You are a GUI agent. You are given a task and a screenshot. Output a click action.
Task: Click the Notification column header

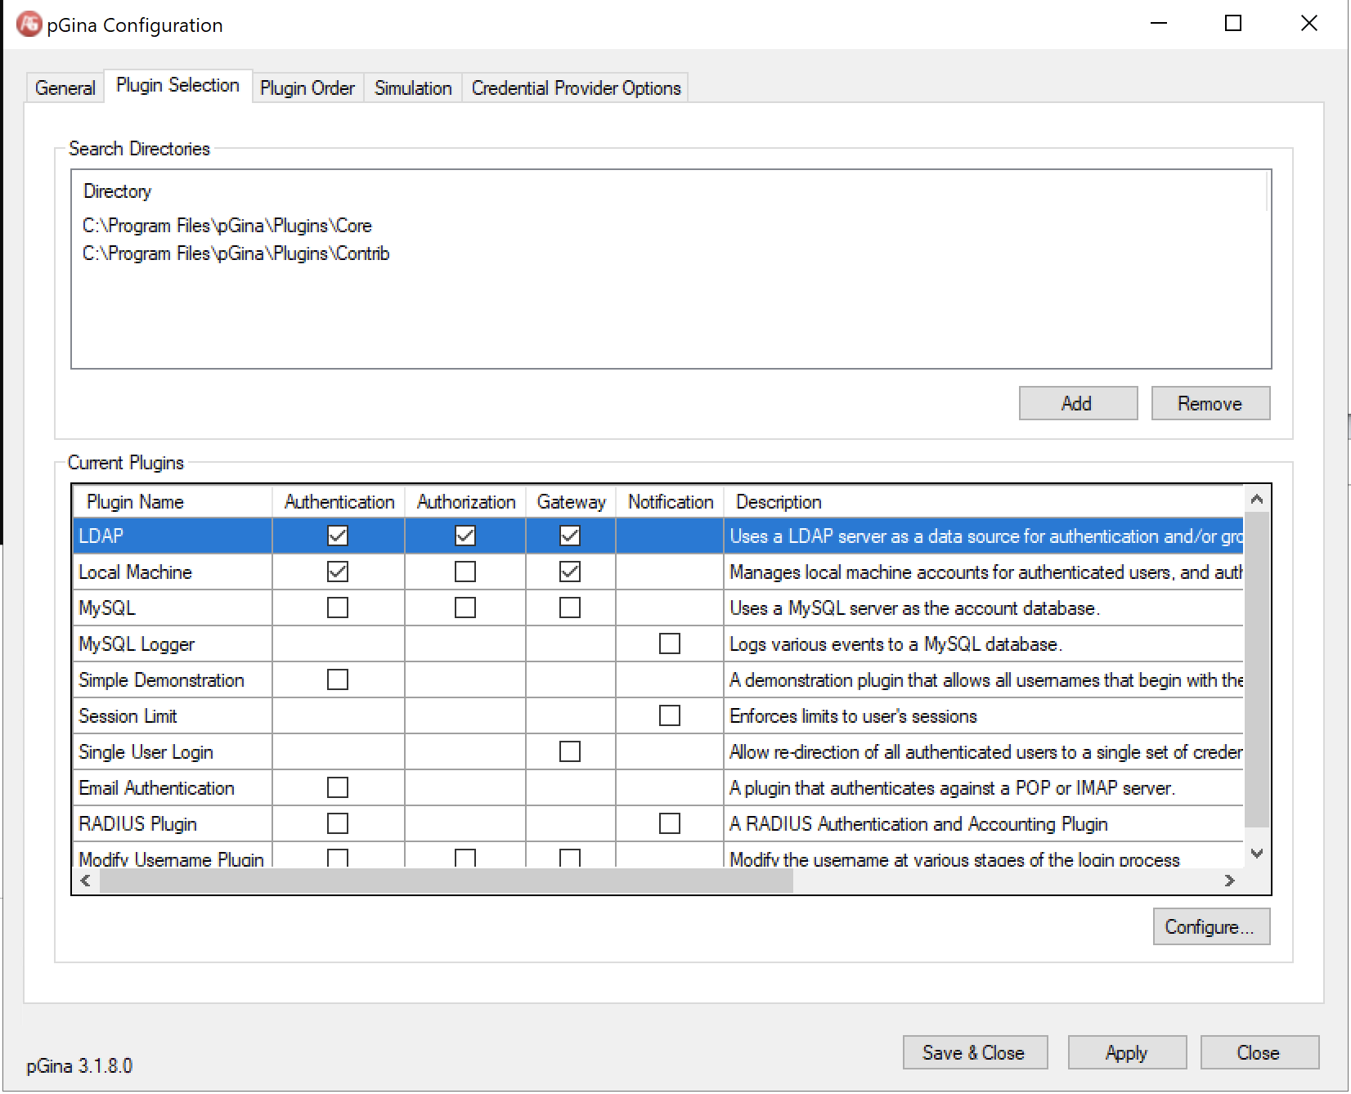pyautogui.click(x=670, y=501)
